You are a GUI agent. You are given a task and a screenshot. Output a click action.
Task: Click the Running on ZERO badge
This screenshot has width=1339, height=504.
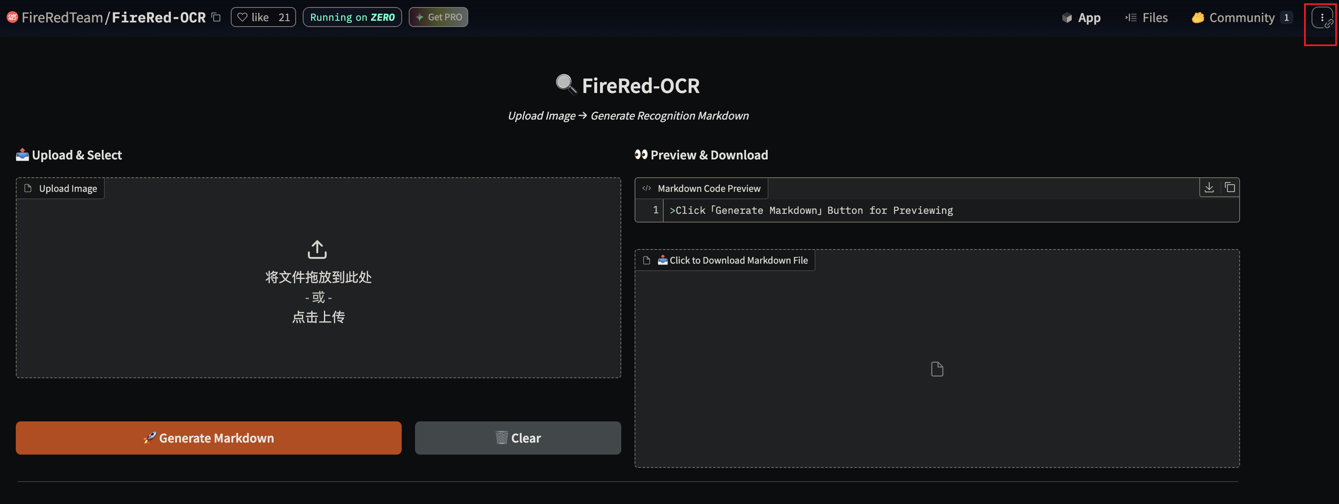(x=352, y=17)
